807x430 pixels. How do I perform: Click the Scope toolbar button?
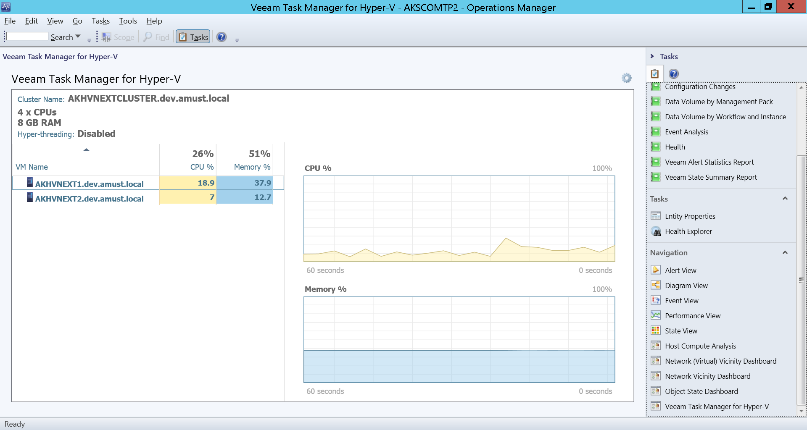pos(118,37)
